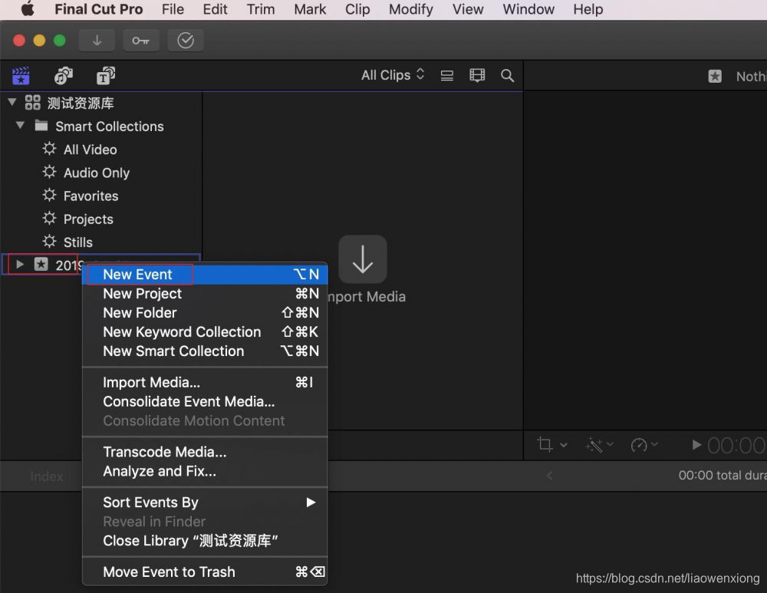Collapse the Smart Collections folder
Screen dimensions: 767x593
[21, 125]
